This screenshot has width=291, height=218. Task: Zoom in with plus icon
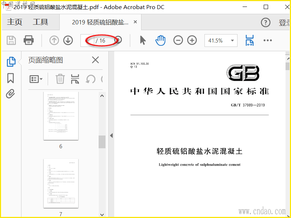click(x=192, y=40)
